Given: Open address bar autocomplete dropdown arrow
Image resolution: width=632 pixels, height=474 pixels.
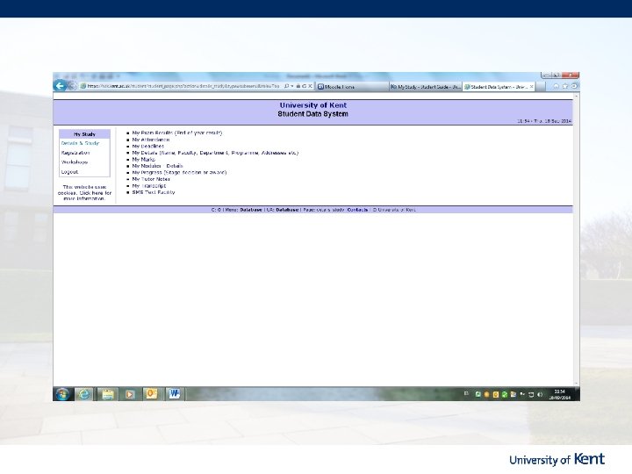Looking at the screenshot, I should click(x=291, y=86).
